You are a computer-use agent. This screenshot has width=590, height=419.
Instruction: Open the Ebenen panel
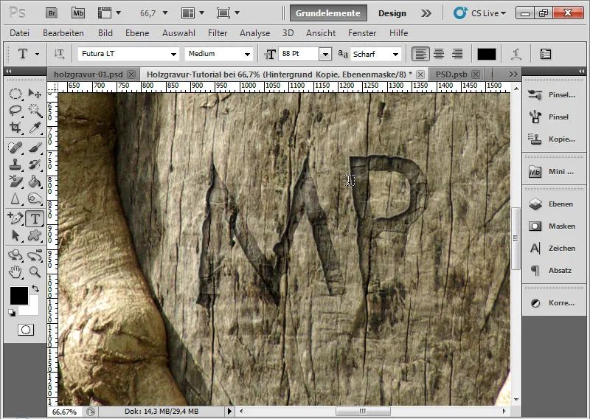(554, 204)
